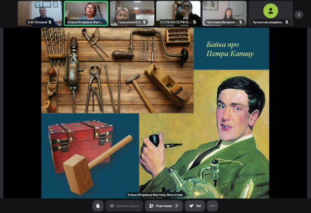
Task: Click muted mic icon beside Галушкина Ю.Е.
Action: (145, 22)
